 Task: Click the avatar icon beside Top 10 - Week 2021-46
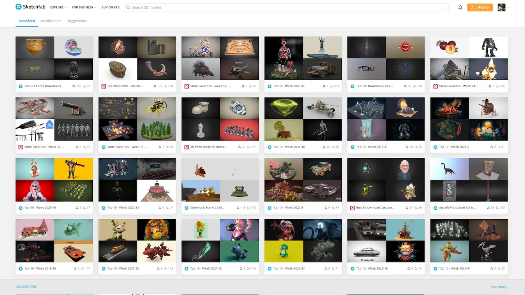[269, 147]
